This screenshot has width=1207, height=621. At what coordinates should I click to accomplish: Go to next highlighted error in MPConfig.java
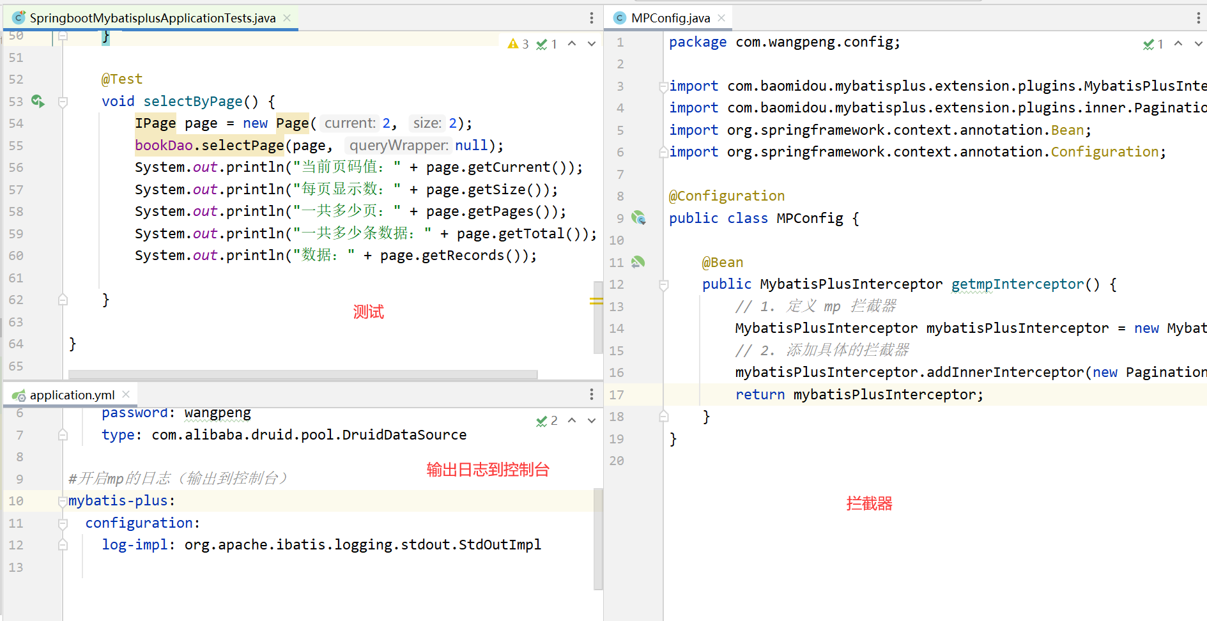click(1198, 44)
